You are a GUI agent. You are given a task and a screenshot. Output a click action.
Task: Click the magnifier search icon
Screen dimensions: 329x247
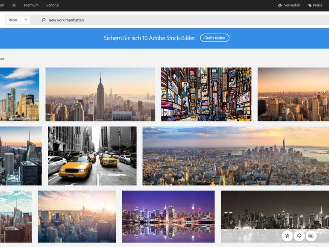44,20
